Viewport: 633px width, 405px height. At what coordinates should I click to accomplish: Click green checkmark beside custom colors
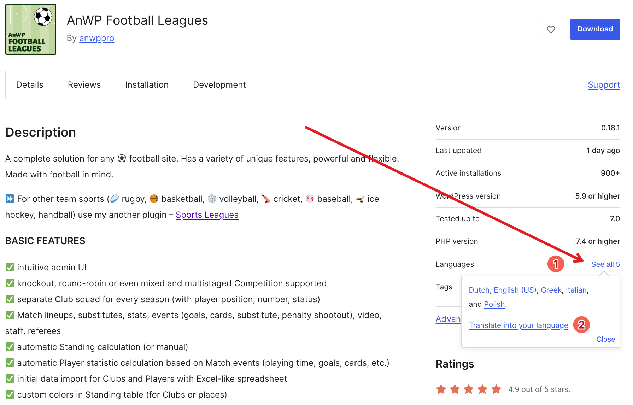(x=10, y=394)
